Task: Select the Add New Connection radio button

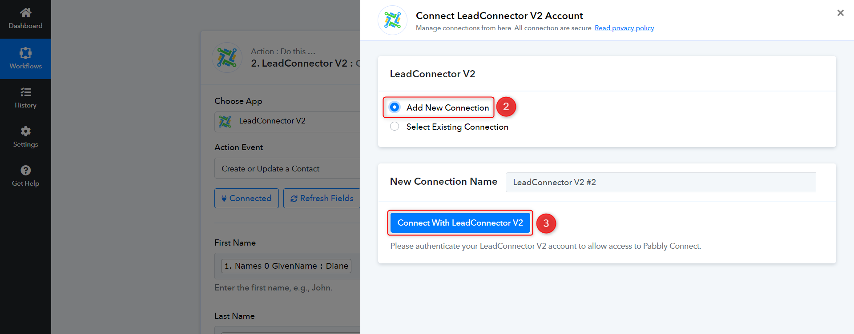Action: point(395,107)
